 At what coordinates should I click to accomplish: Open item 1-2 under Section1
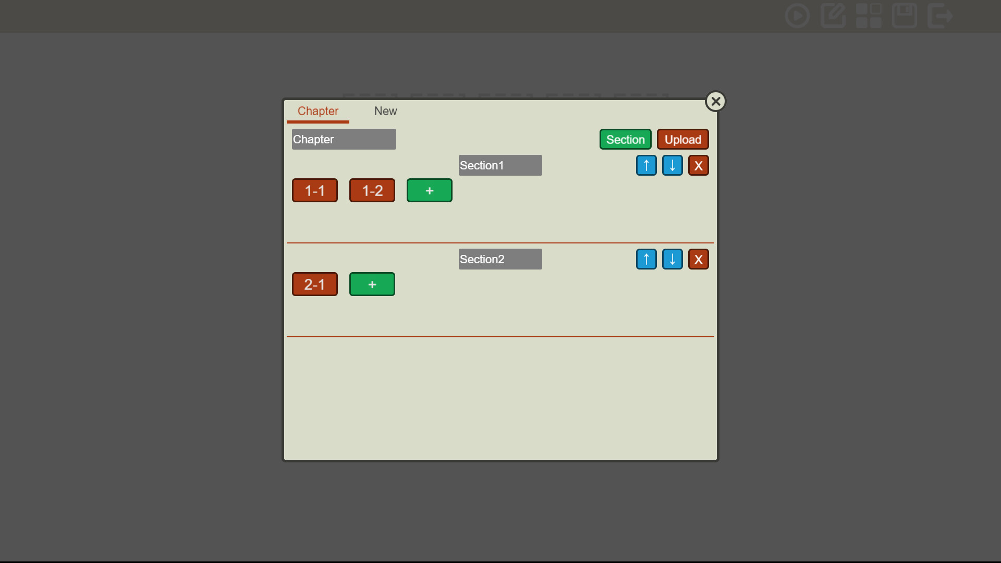tap(372, 190)
